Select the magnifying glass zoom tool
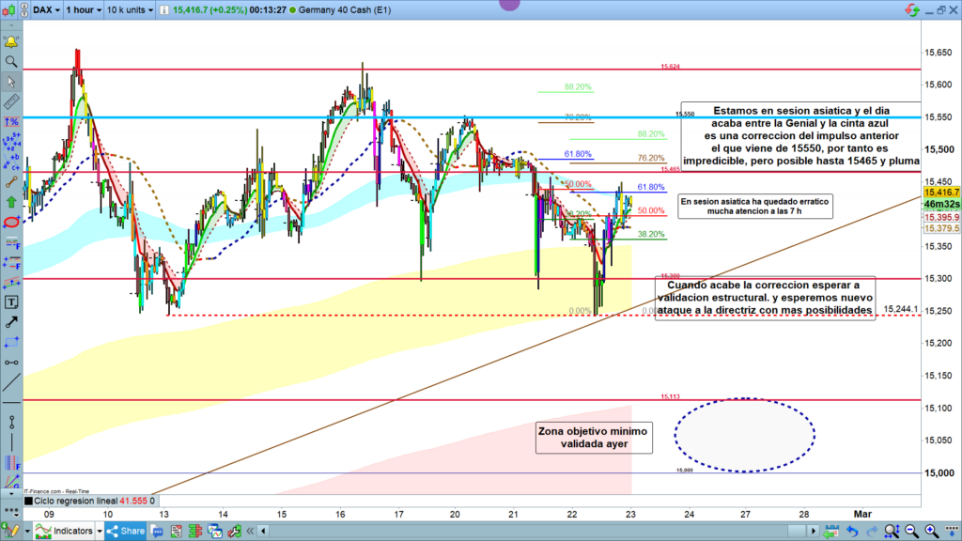962x541 pixels. click(11, 62)
